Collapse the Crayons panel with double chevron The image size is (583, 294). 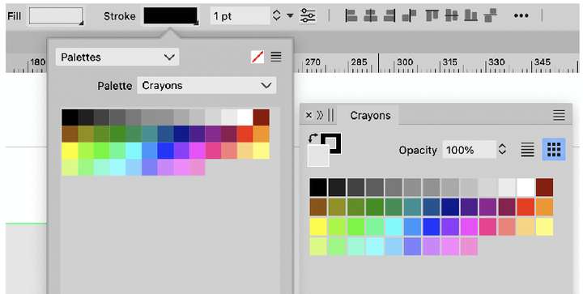(x=320, y=115)
